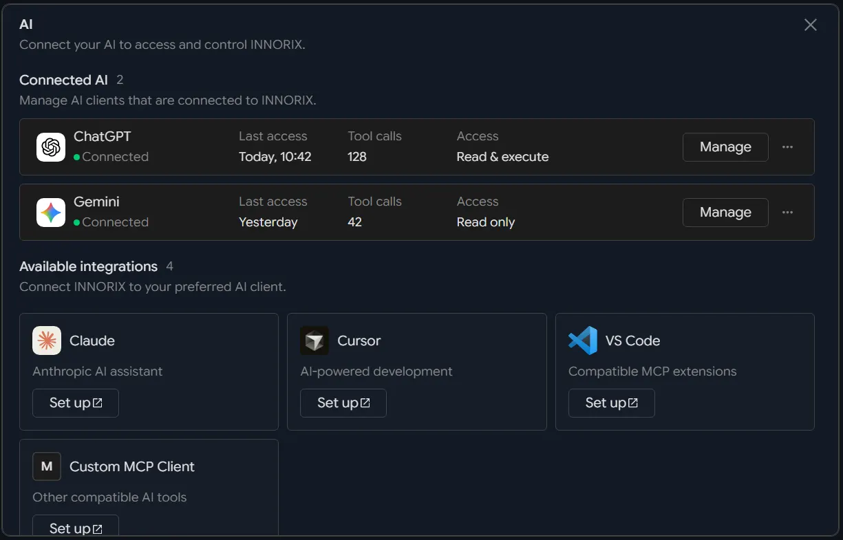The height and width of the screenshot is (540, 843).
Task: Click the Gemini tool calls value 42
Action: click(x=355, y=222)
